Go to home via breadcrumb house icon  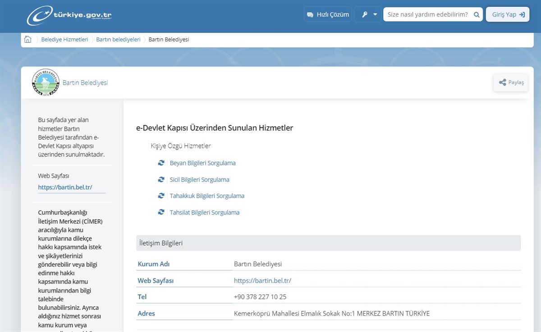pos(28,39)
